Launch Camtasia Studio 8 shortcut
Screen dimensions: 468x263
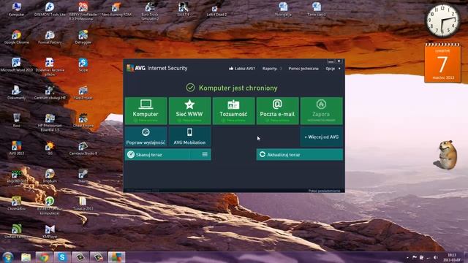83,148
